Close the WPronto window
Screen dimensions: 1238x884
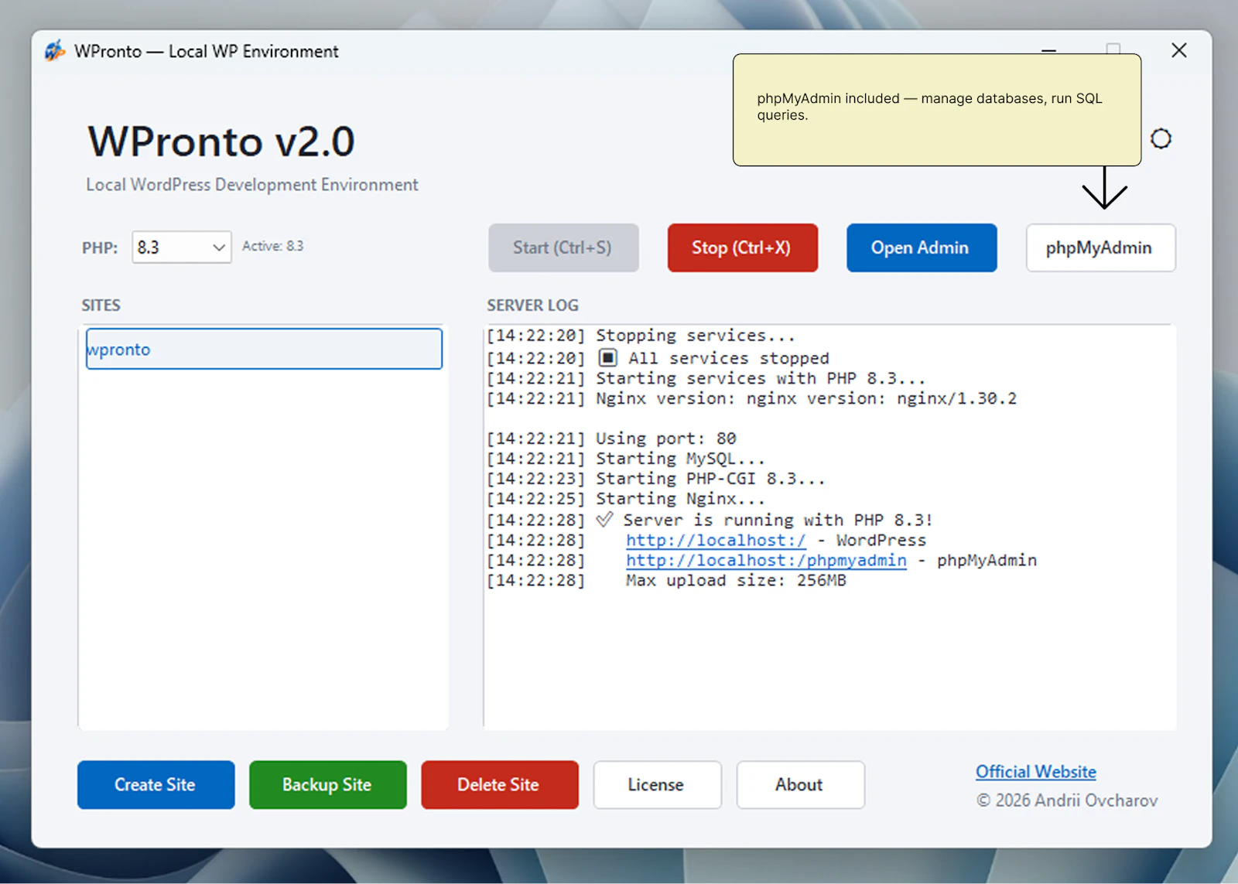[x=1179, y=50]
